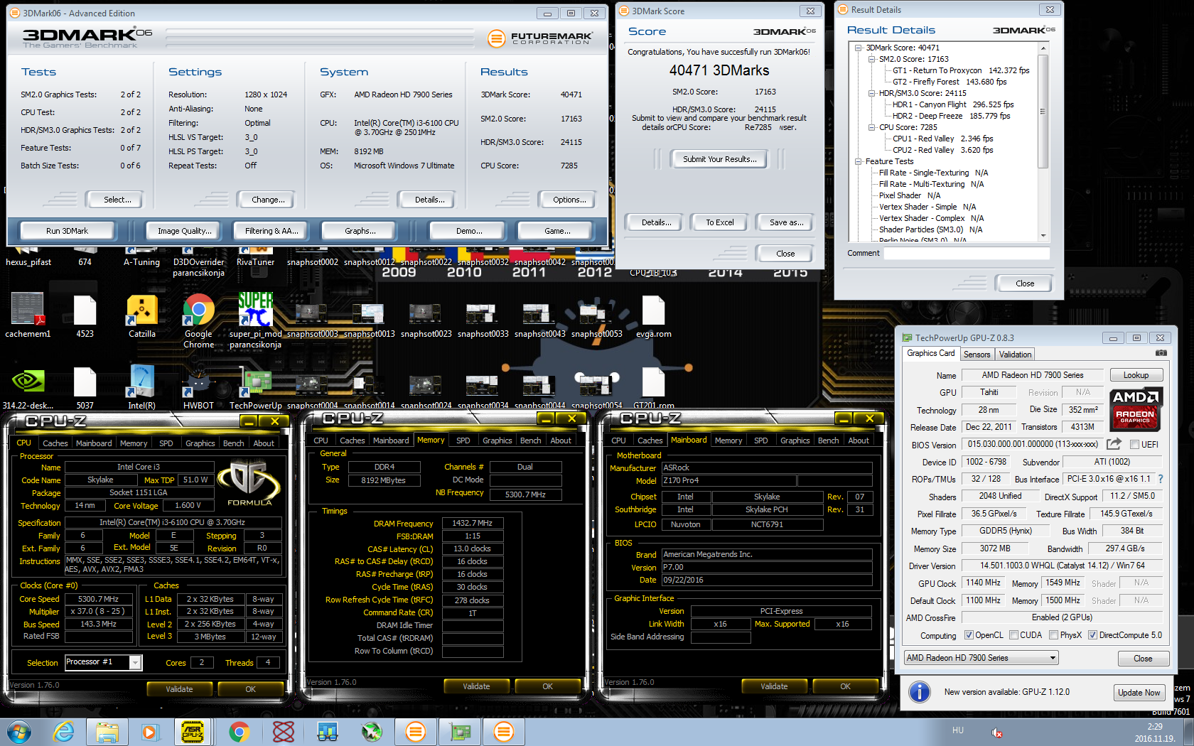Open Windows Media Player from the taskbar
This screenshot has width=1194, height=746.
pyautogui.click(x=149, y=731)
